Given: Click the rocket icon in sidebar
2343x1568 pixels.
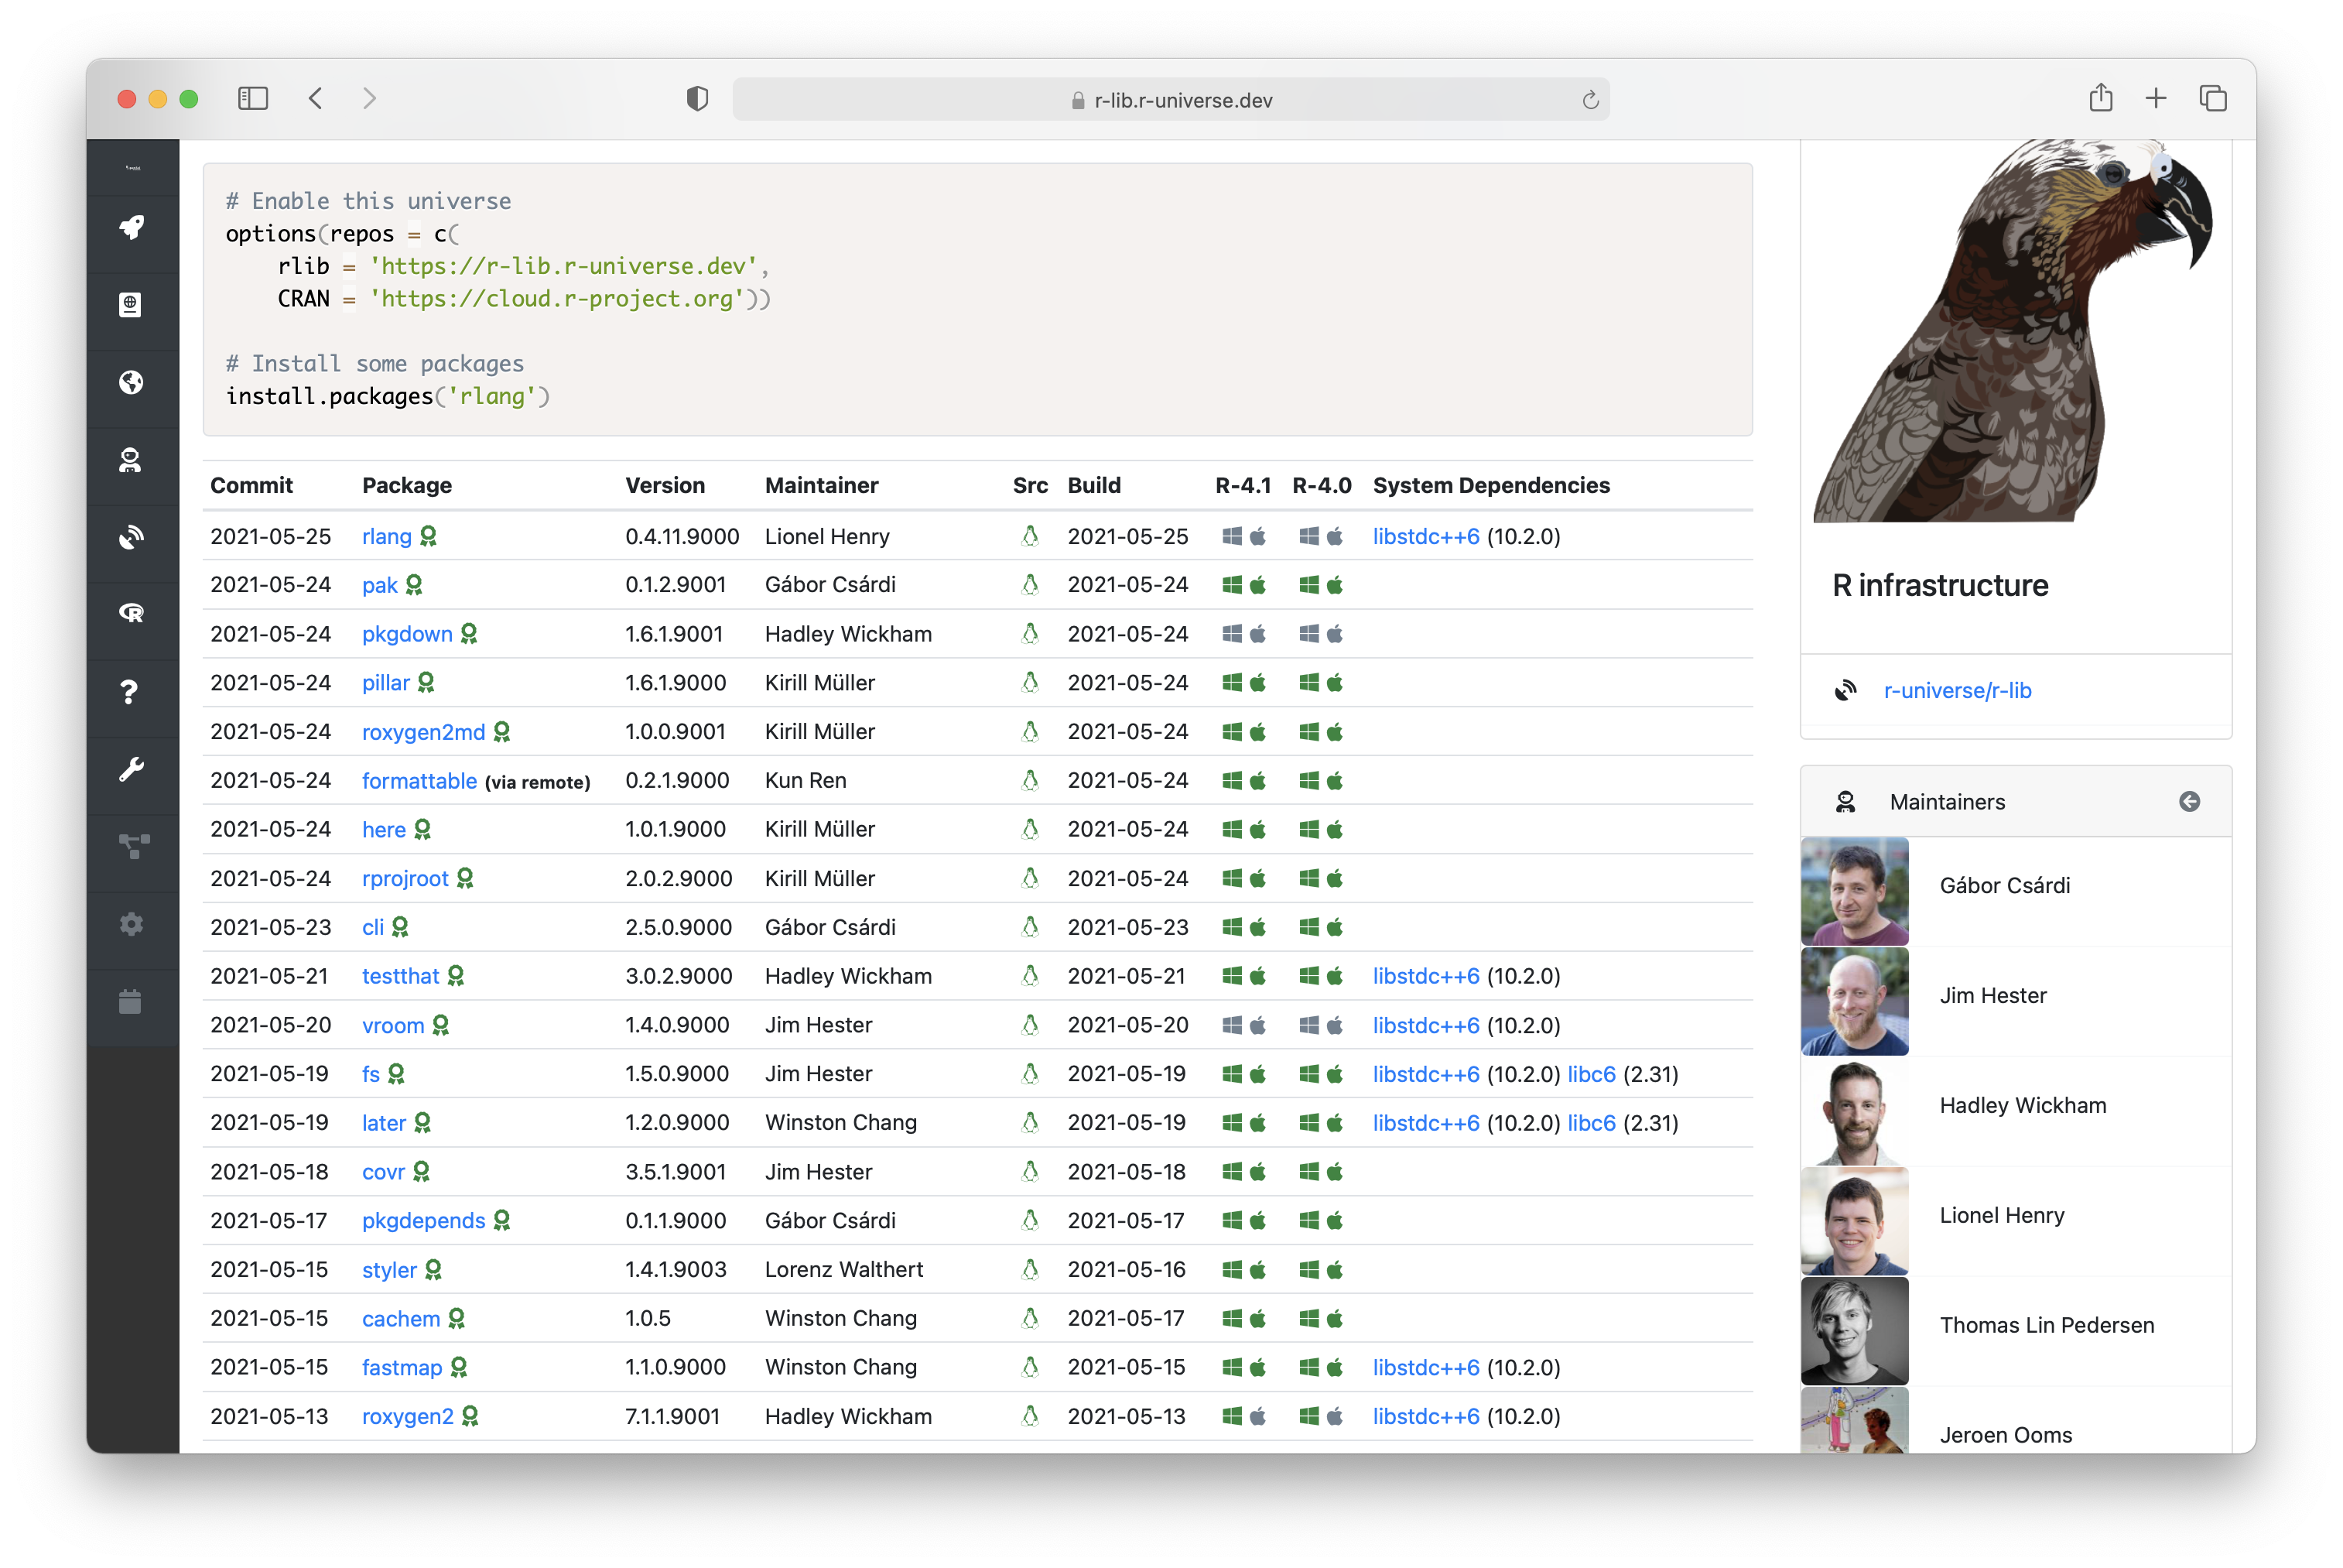Looking at the screenshot, I should click(131, 228).
